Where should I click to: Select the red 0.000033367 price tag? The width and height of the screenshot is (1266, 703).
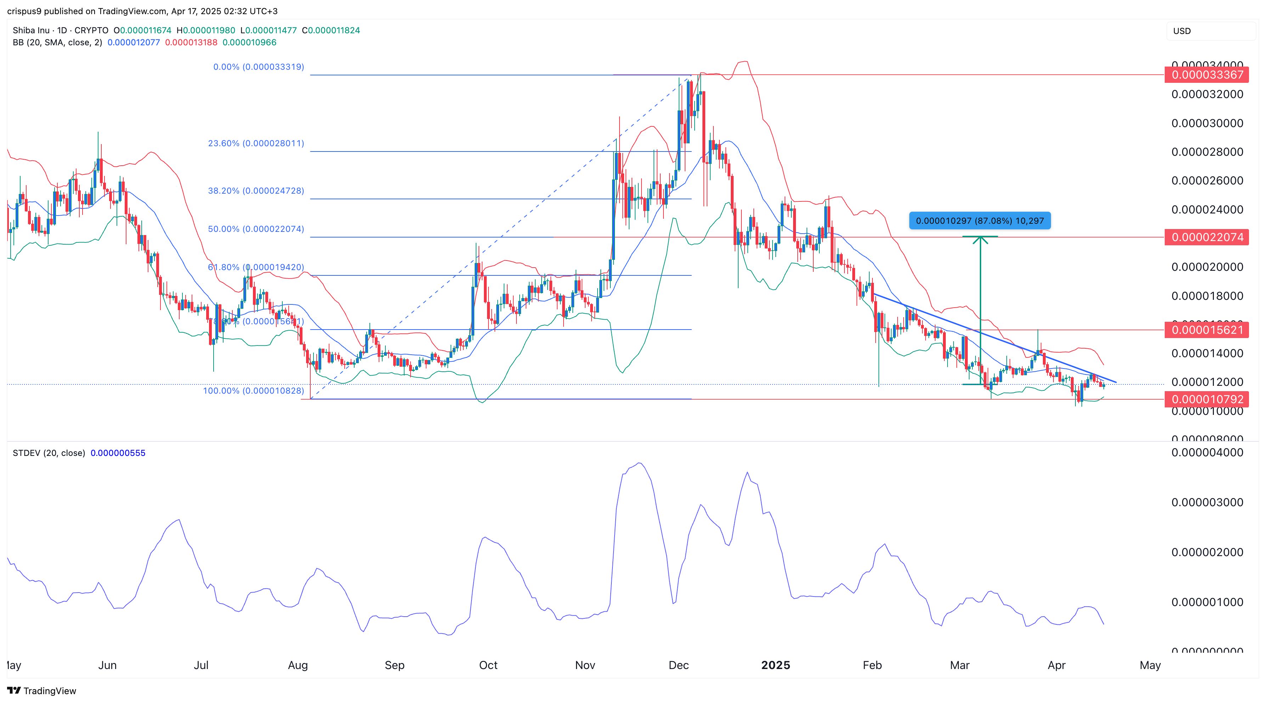point(1207,75)
